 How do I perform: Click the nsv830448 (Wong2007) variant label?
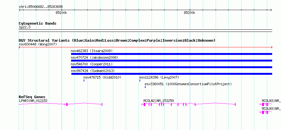(38, 44)
